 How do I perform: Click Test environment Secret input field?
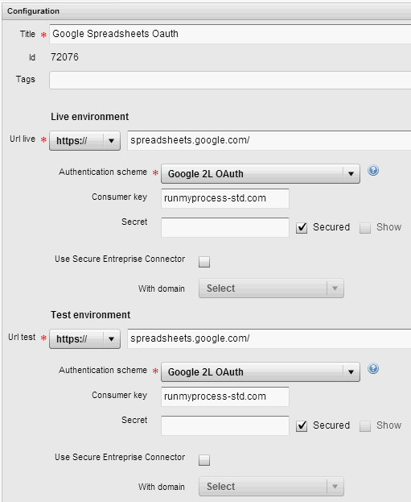click(x=225, y=425)
